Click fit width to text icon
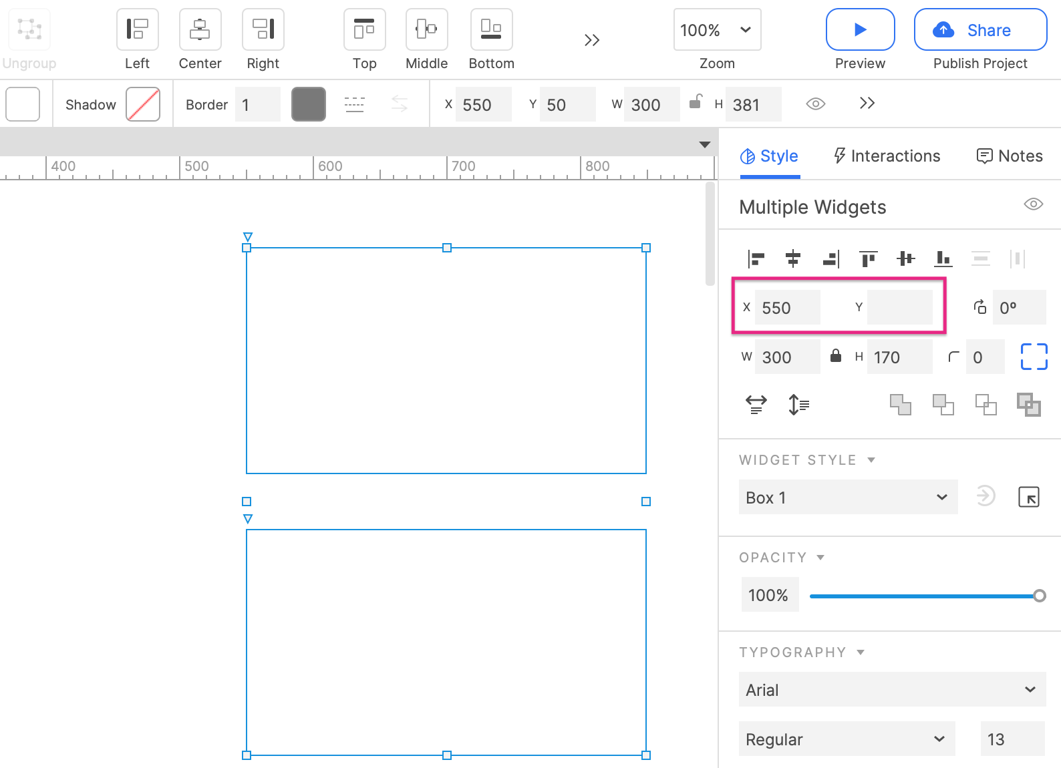 click(756, 404)
